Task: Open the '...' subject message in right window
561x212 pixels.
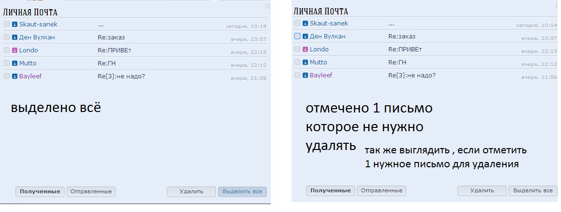Action: [391, 24]
